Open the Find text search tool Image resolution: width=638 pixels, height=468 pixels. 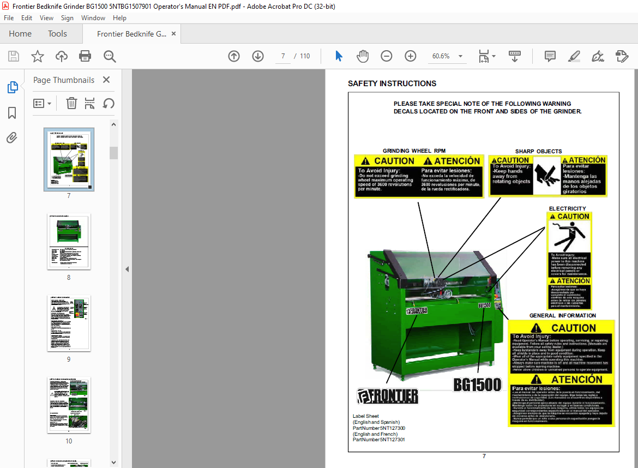(x=110, y=56)
